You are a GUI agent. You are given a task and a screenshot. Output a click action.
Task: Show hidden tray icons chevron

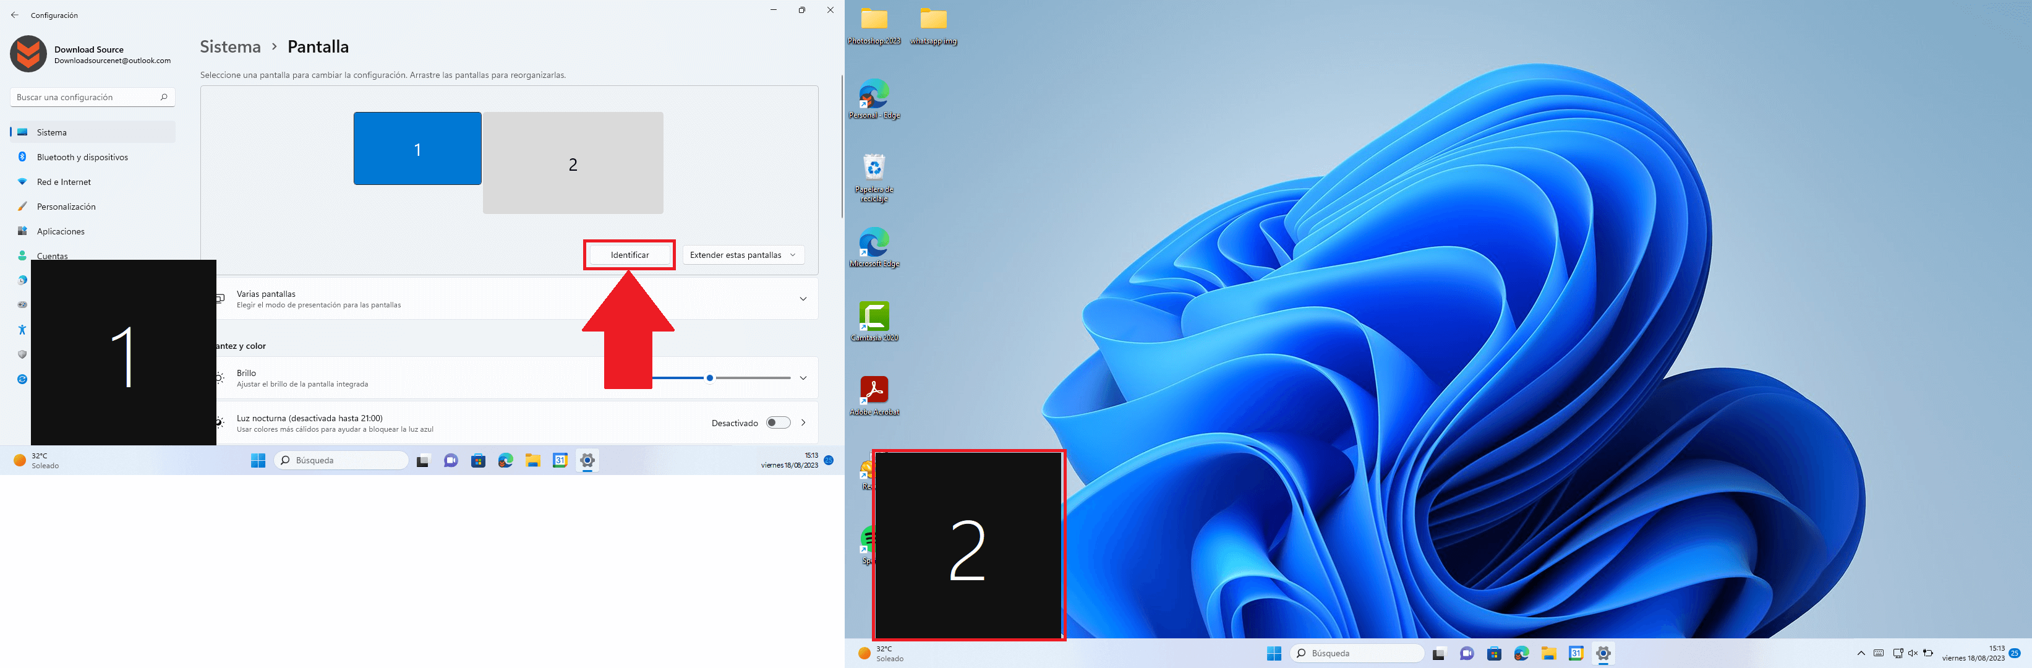(x=1861, y=653)
